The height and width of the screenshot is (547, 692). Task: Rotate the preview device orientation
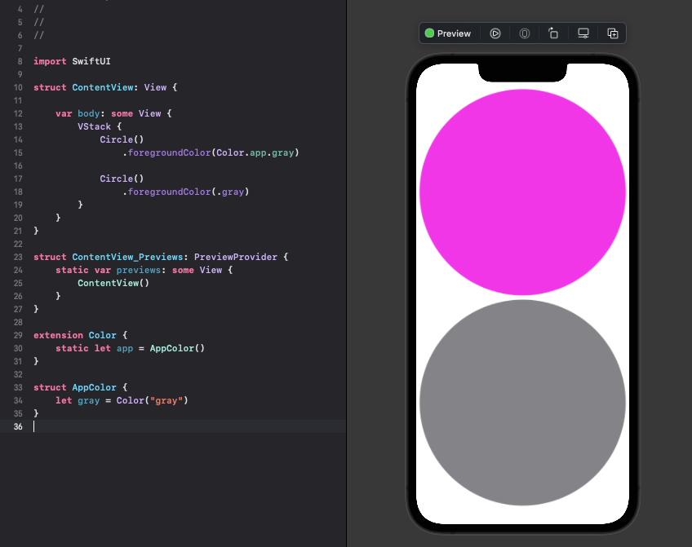[x=553, y=33]
